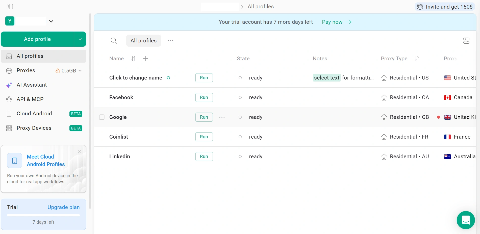480x234 pixels.
Task: Run the Facebook profile
Action: click(204, 97)
